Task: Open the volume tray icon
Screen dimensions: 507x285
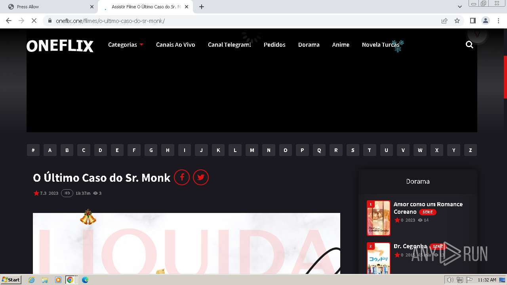Action: pyautogui.click(x=450, y=280)
